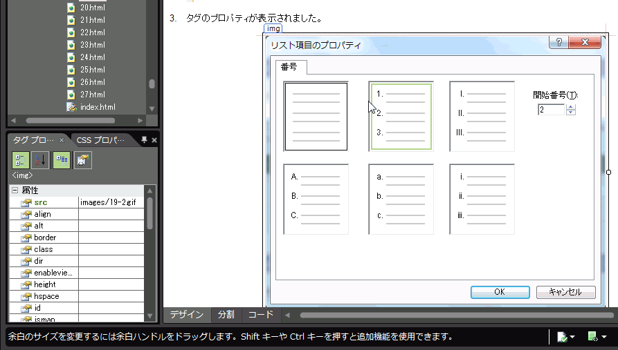Click the file list scroll right arrow
Viewport: 618px width, 350px height.
[140, 120]
